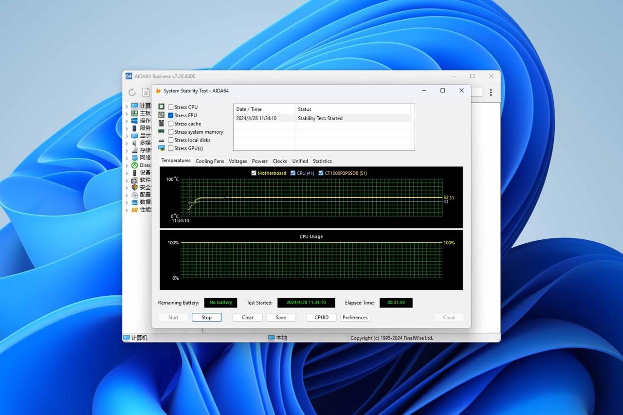Click the monitor icon beside Stress GPU(s)
The image size is (623, 415).
(x=162, y=148)
